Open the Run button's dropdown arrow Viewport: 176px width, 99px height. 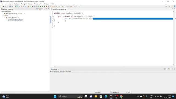coord(40,6)
